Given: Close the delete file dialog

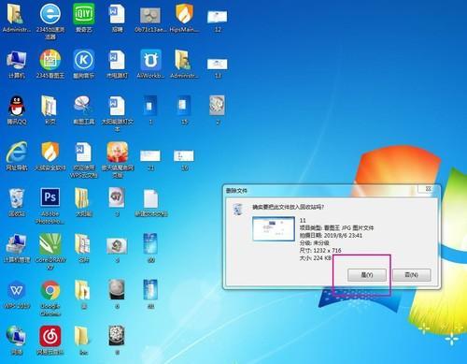Looking at the screenshot, I should [428, 189].
